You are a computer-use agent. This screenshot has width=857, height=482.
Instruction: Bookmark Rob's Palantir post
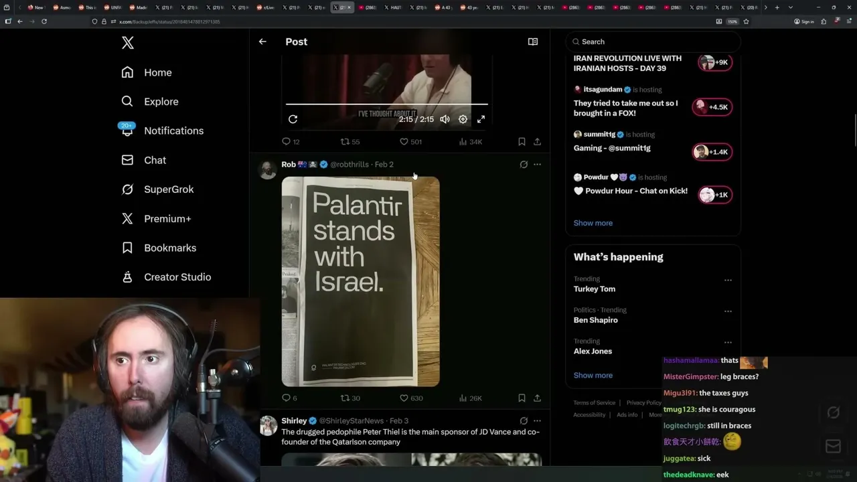point(522,398)
